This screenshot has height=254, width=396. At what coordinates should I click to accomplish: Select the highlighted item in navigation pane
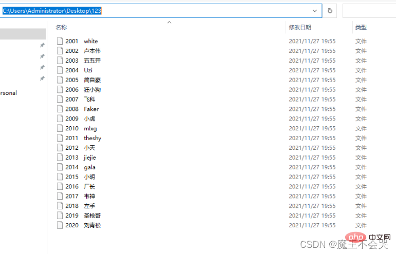tap(23, 34)
